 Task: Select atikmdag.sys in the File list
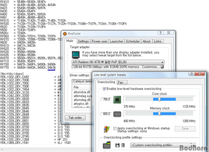click(82, 96)
